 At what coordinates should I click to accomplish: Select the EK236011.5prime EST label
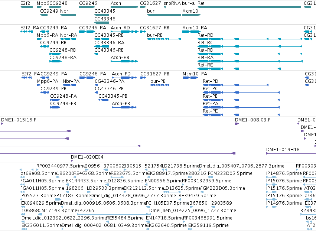(x=42, y=225)
